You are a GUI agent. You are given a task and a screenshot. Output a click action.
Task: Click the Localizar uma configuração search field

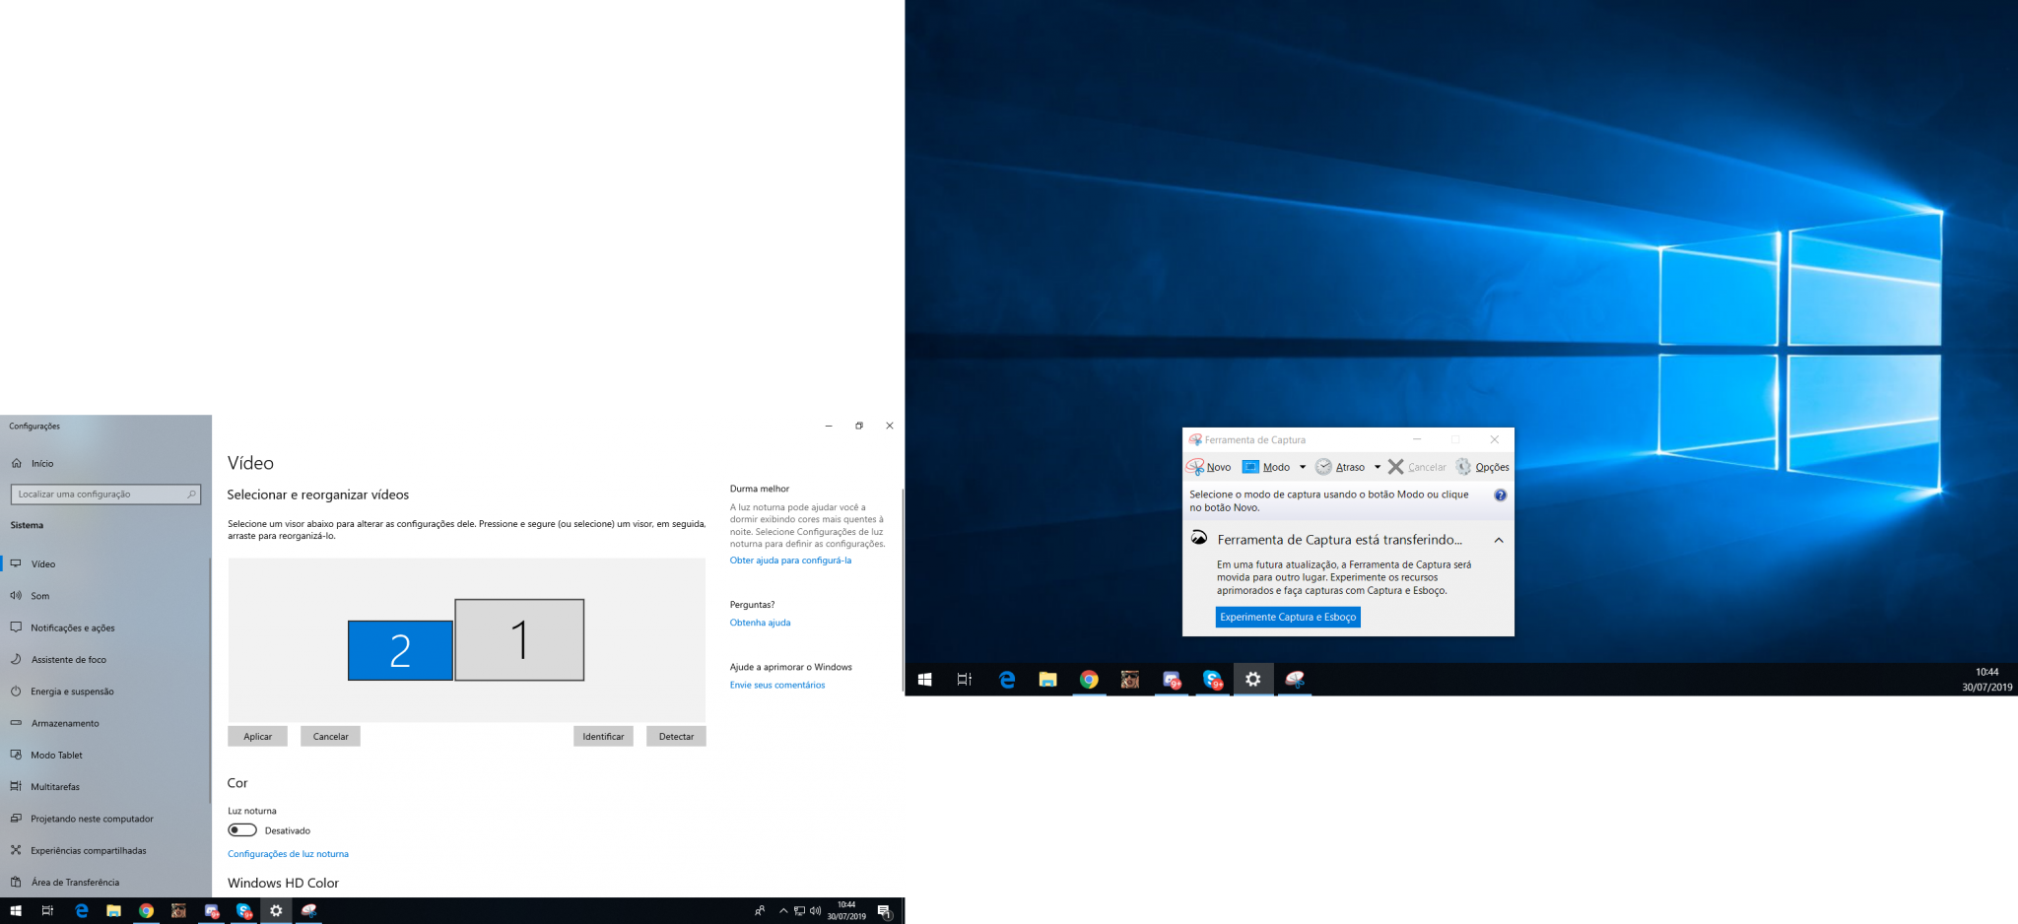(105, 495)
